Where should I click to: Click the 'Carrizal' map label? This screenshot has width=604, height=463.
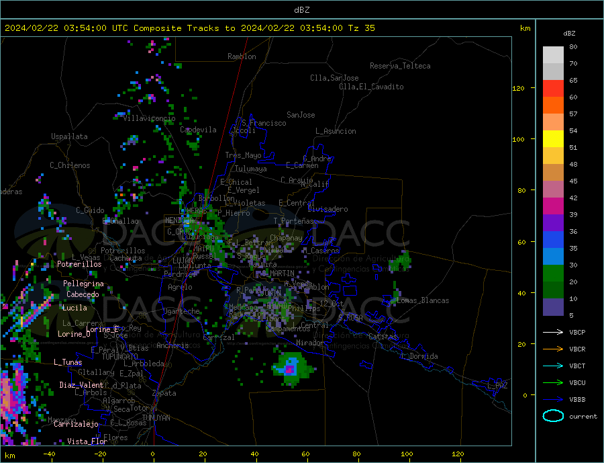click(218, 337)
